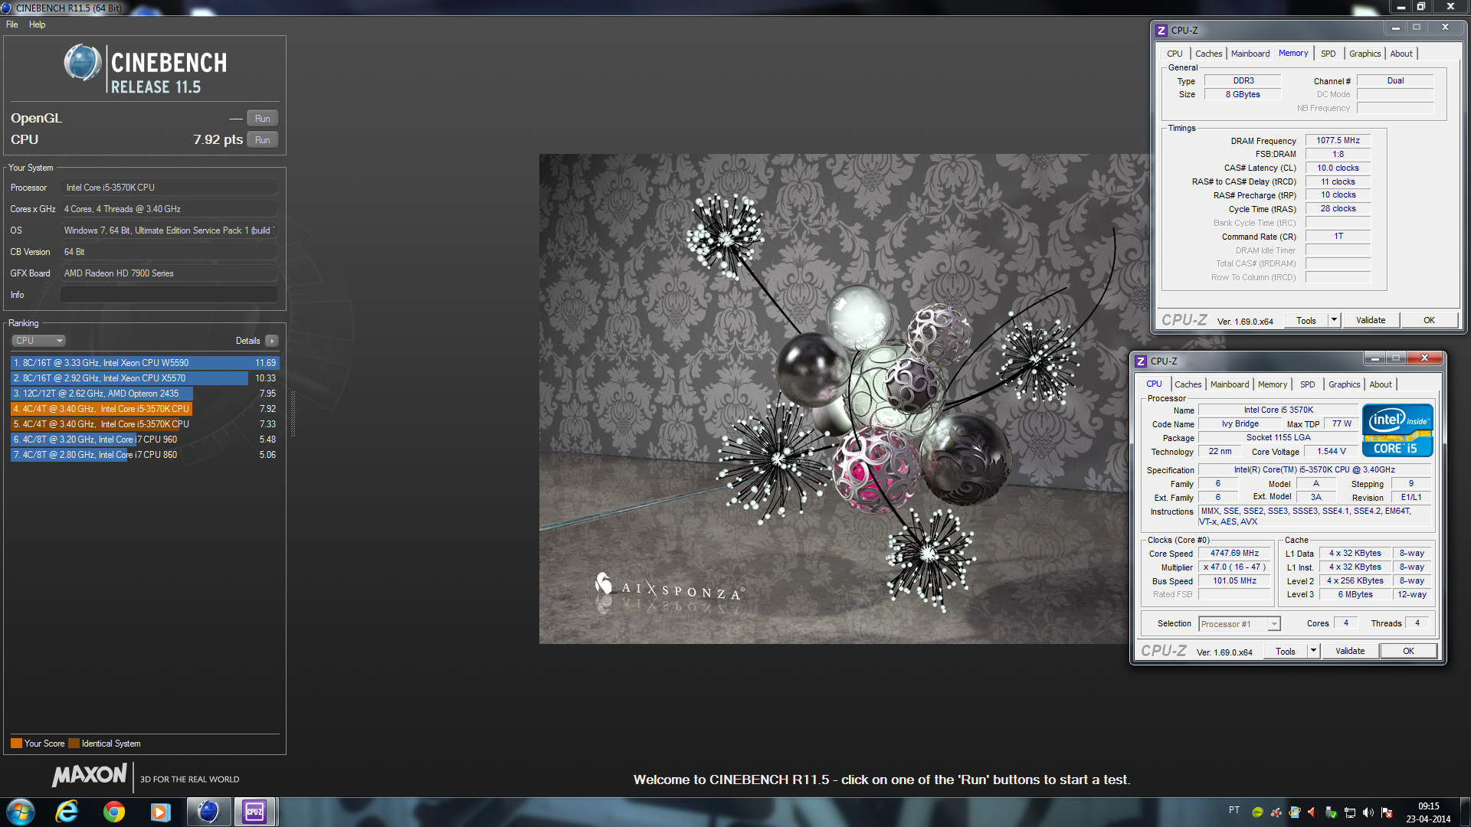
Task: Click the orange speaker tray icon
Action: pyautogui.click(x=1312, y=812)
